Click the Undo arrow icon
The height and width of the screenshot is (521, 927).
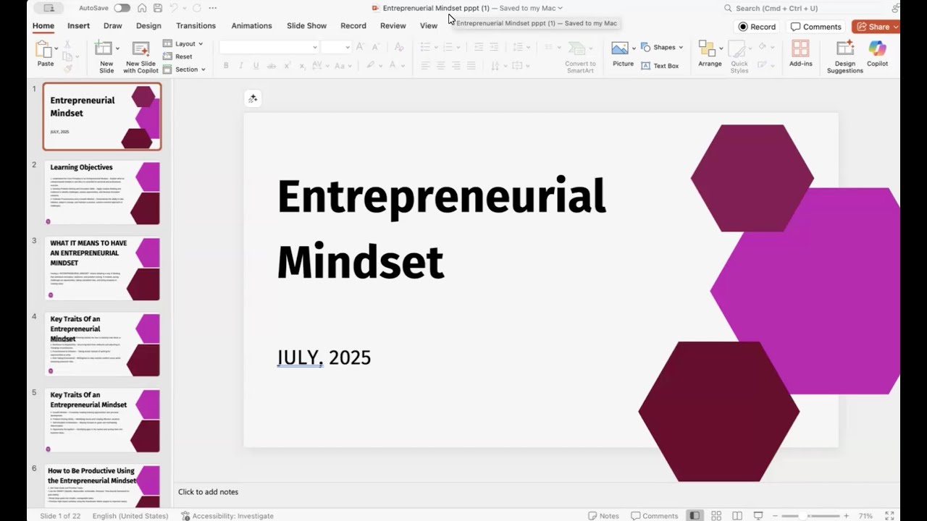[174, 8]
